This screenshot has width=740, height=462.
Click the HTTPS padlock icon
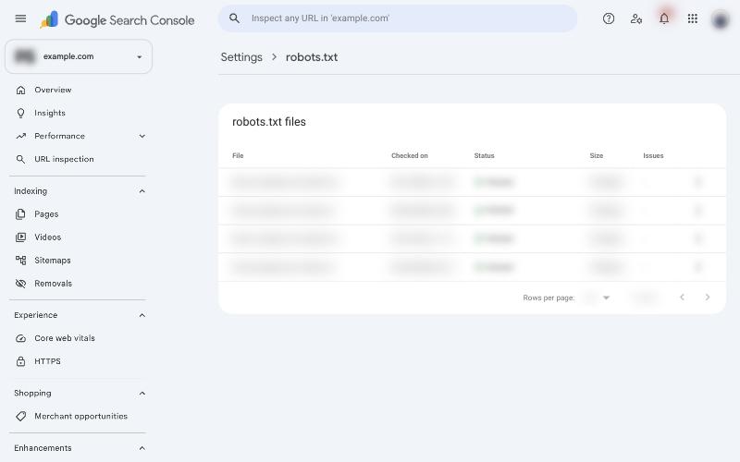pos(20,361)
